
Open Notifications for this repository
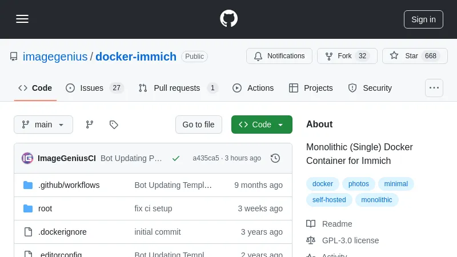tap(279, 56)
